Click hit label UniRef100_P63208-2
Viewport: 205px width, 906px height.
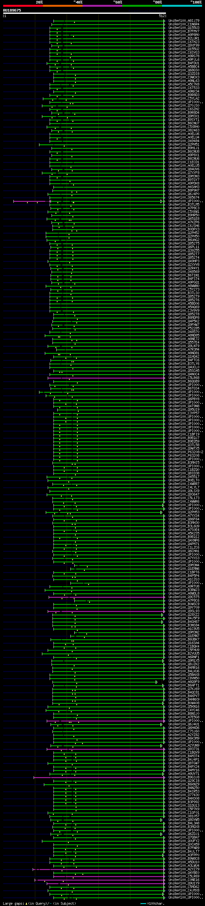(x=186, y=452)
